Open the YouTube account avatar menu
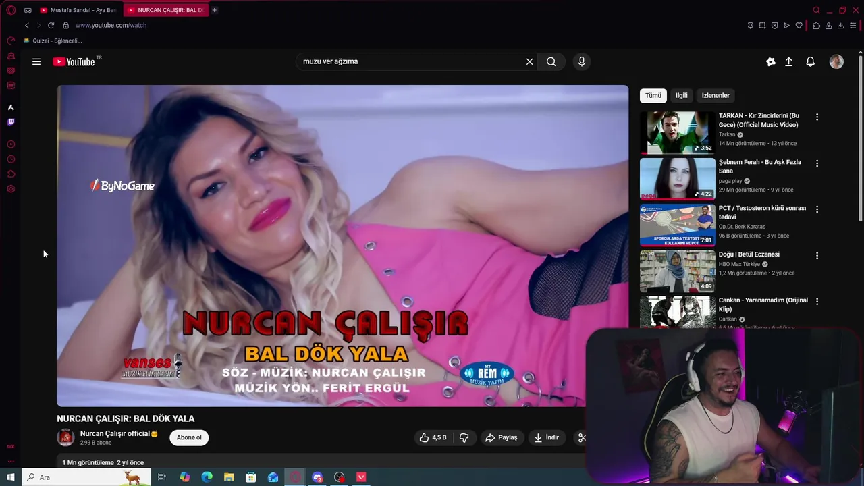864x486 pixels. pyautogui.click(x=836, y=61)
